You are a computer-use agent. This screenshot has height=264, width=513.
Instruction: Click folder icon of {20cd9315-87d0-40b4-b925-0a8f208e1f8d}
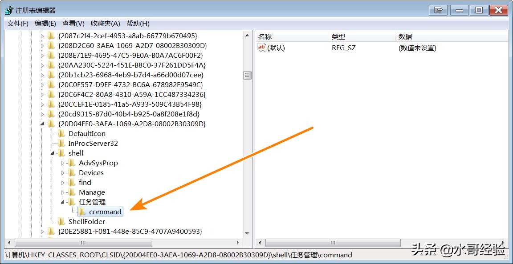pyautogui.click(x=51, y=114)
